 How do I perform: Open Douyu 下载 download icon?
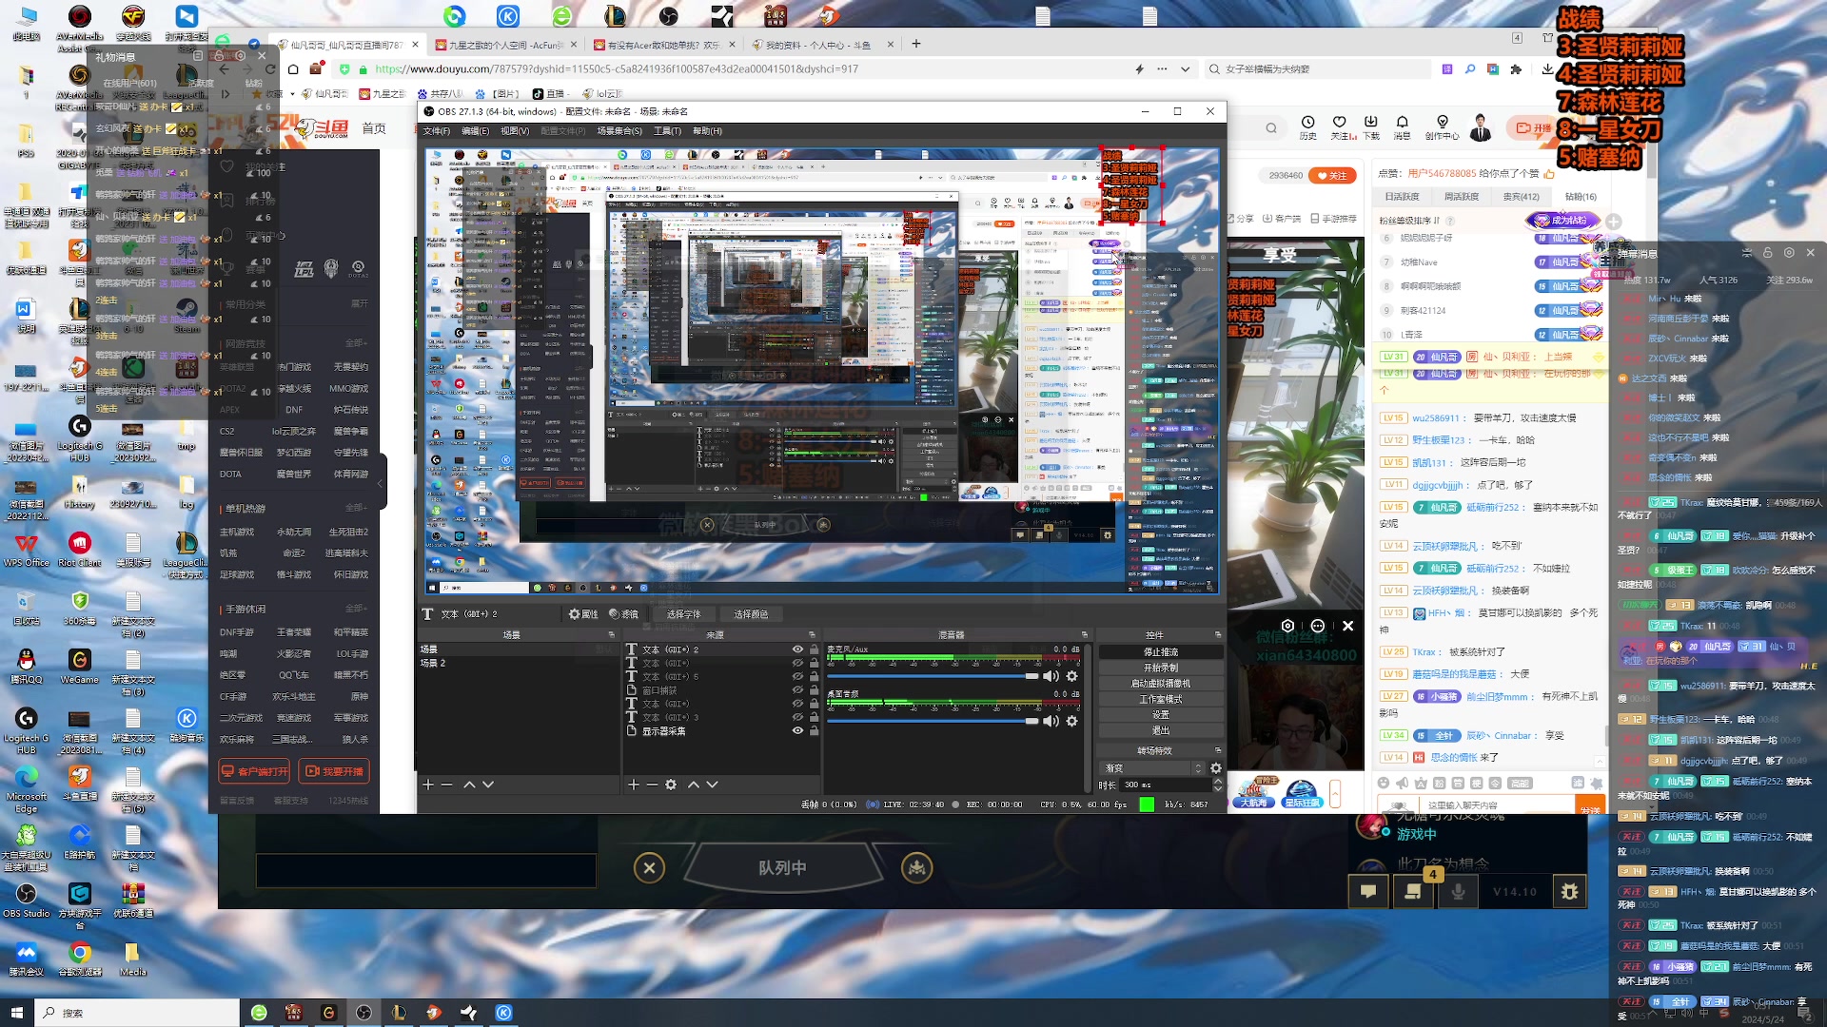tap(1371, 126)
